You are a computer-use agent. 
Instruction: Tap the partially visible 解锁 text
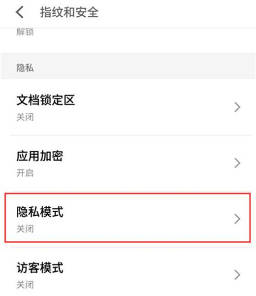pos(25,32)
